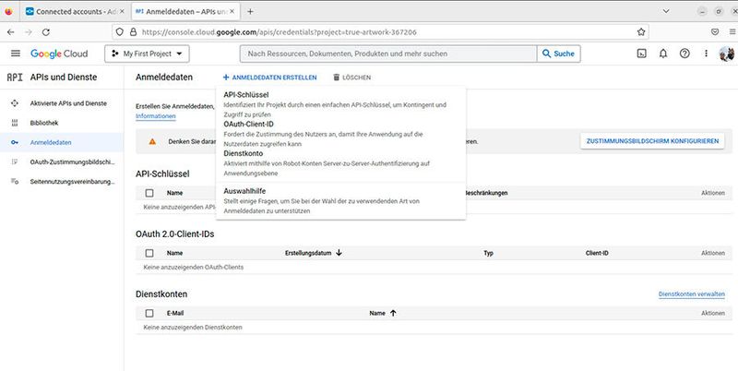Screen dimensions: 738x371
Task: Click the Client-ID column header
Action: tap(597, 253)
